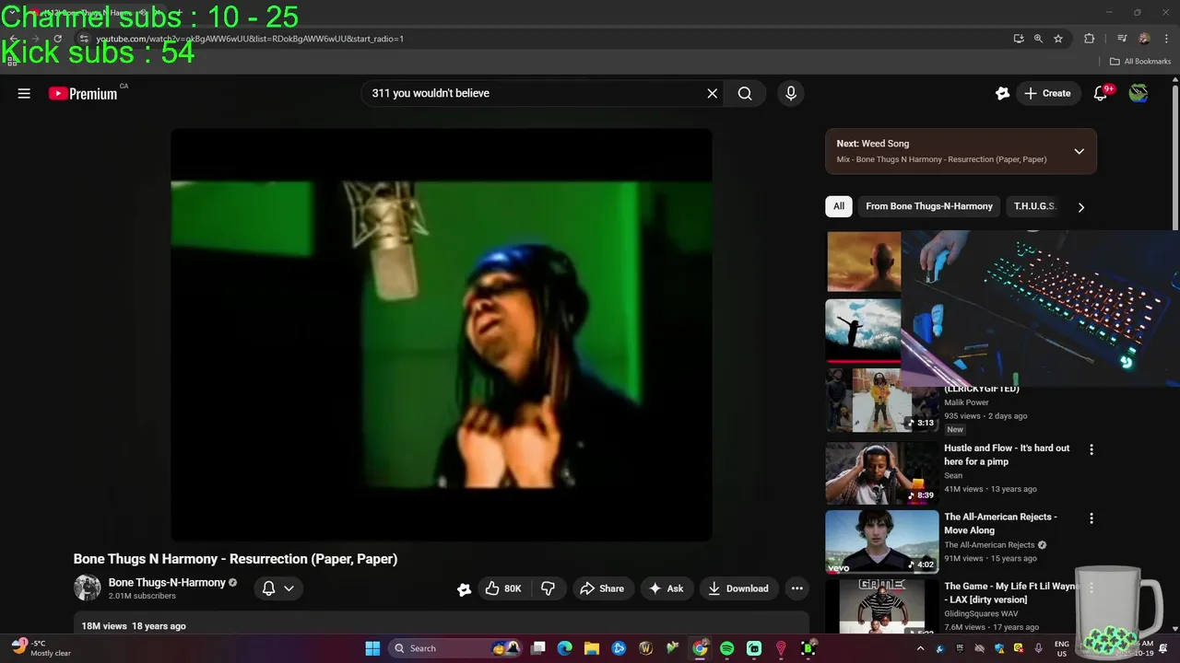Open the Malik Power video thumbnail
The height and width of the screenshot is (663, 1180).
881,401
